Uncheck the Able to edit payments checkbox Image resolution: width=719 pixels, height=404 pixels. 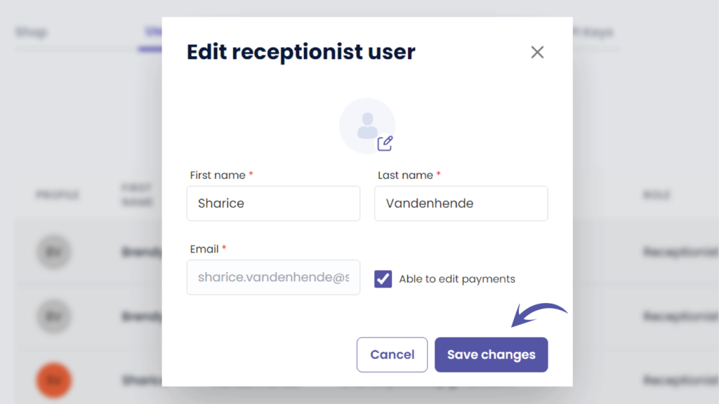tap(383, 279)
